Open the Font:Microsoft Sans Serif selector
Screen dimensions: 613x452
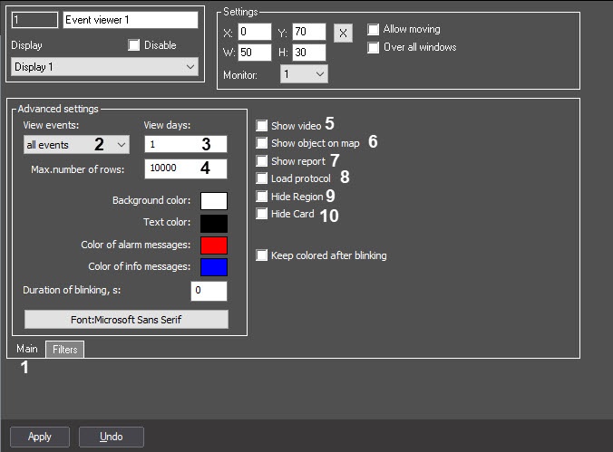click(126, 320)
